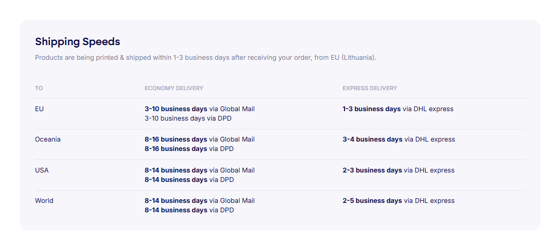Click the EXPRESS DELIVERY column header
552x237 pixels.
(x=370, y=88)
